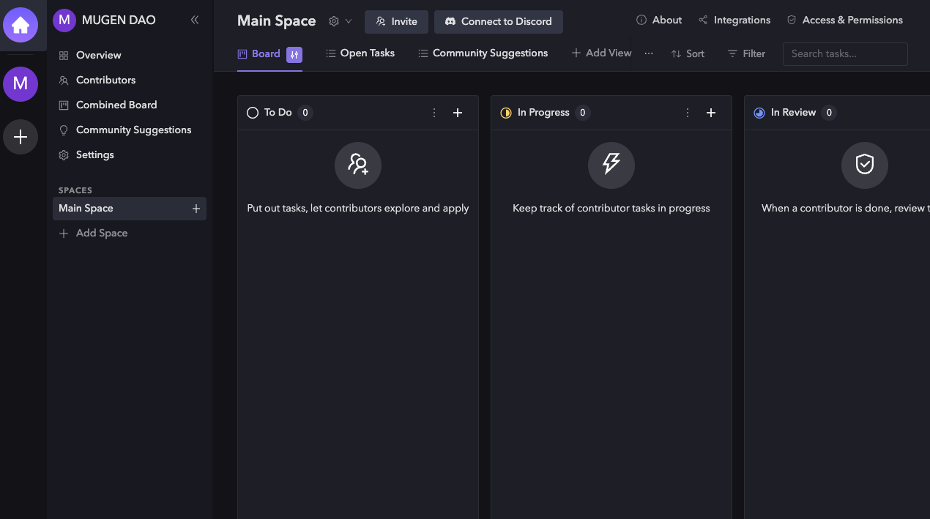The image size is (930, 519).
Task: Open the board view settings sliders icon
Action: point(294,54)
